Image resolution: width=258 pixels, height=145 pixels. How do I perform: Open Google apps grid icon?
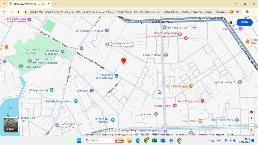pyautogui.click(x=230, y=22)
